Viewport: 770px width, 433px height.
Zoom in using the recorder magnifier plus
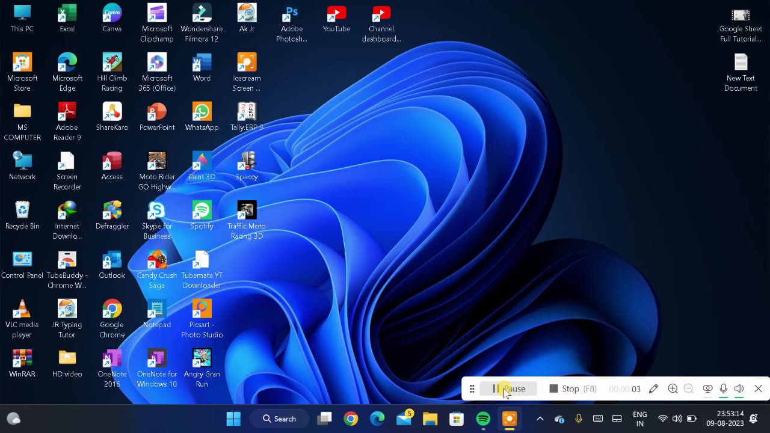673,388
